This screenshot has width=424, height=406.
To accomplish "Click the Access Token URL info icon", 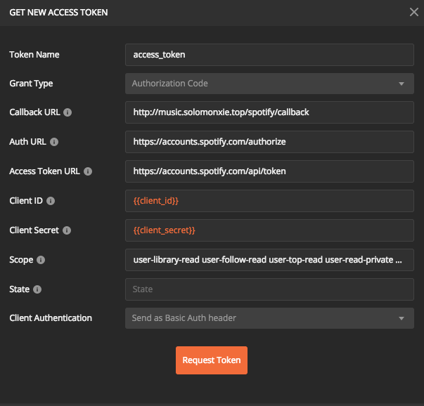I will point(88,171).
